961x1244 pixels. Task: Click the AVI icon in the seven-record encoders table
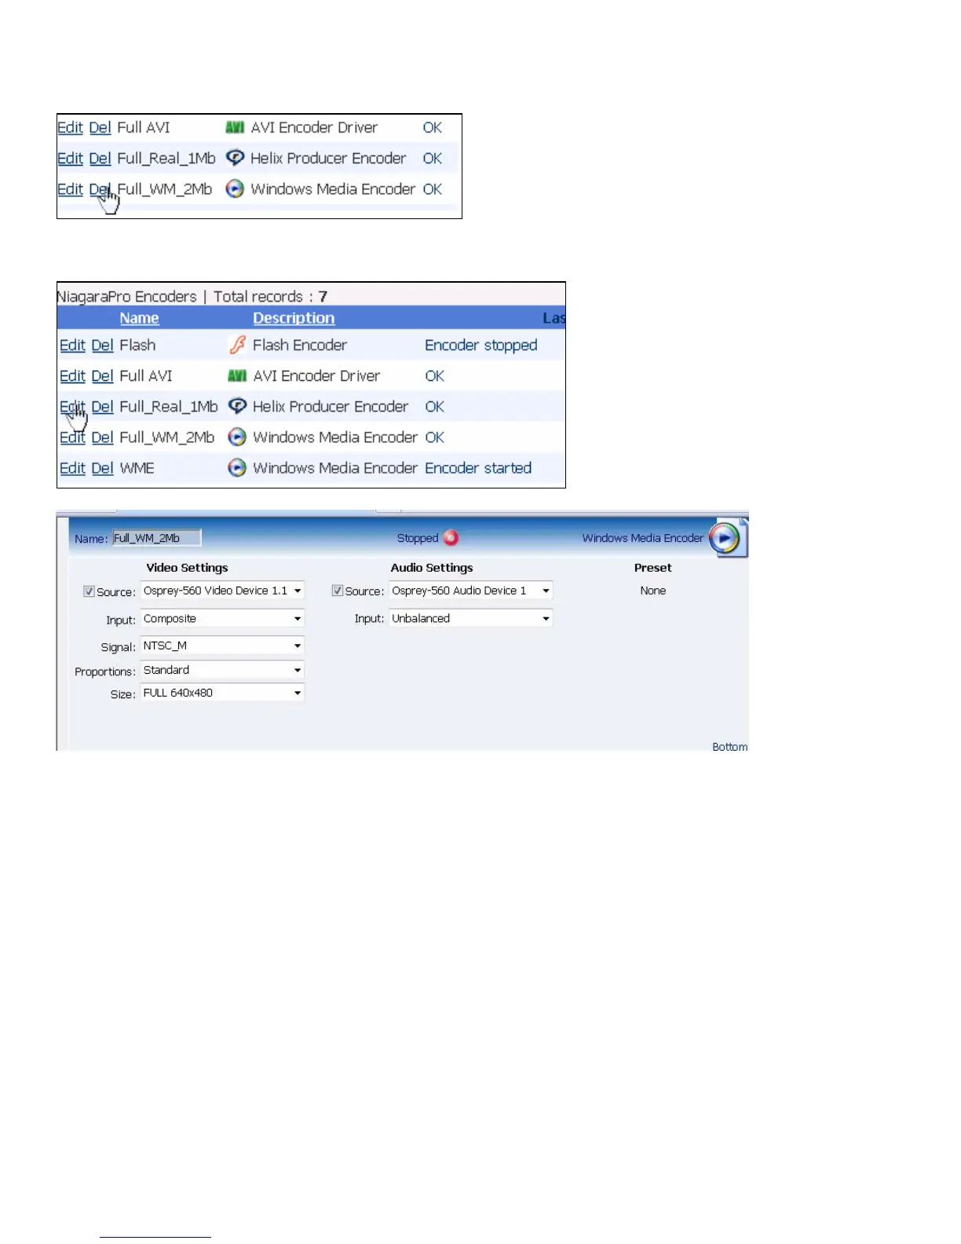pos(237,376)
